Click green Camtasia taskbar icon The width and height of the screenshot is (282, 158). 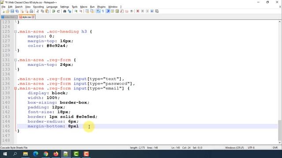pos(76,154)
